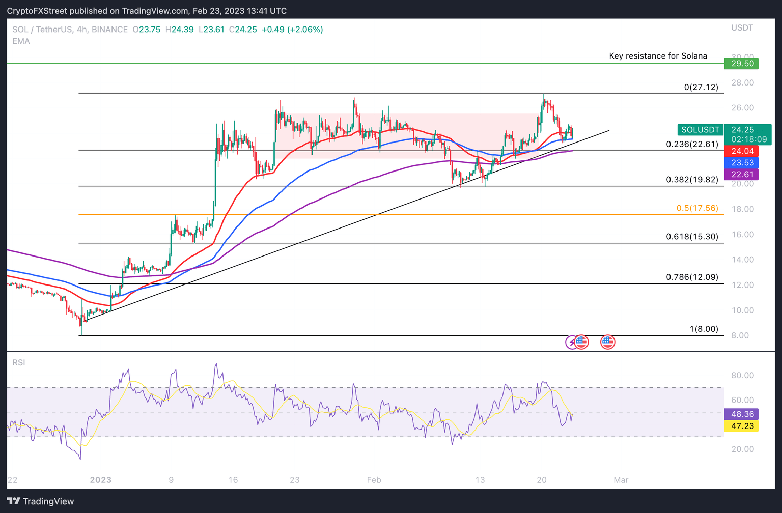Click the rightmost US flag economic calendar icon

[607, 342]
